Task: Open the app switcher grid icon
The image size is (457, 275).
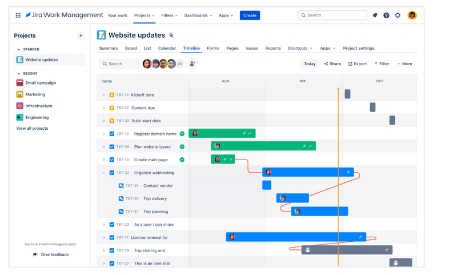Action: coord(18,15)
